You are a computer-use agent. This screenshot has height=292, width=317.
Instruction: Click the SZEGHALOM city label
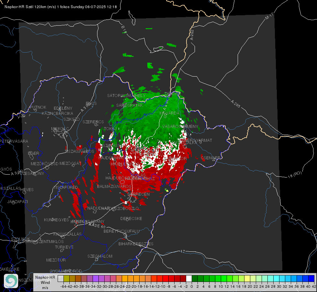click(100, 256)
